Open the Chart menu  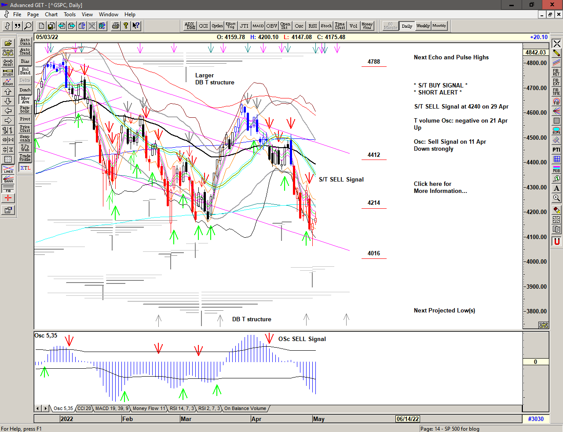[51, 15]
